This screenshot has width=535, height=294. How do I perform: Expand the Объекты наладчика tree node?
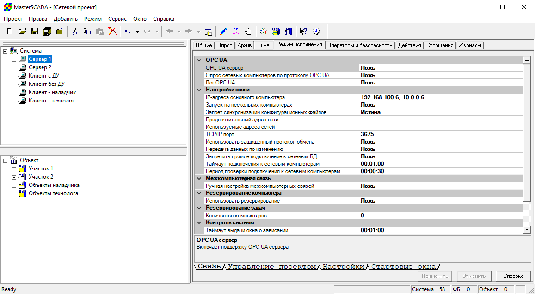point(14,186)
